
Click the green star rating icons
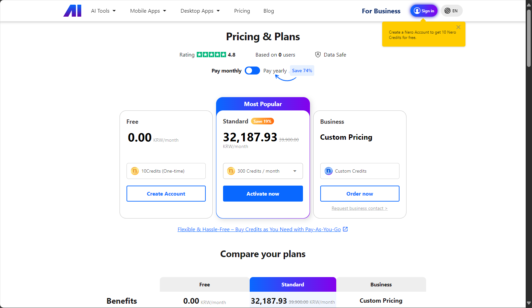pyautogui.click(x=211, y=55)
